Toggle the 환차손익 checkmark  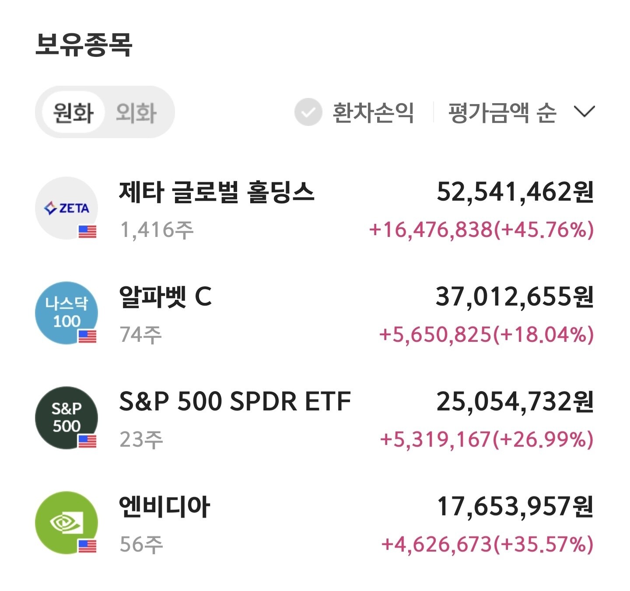tap(308, 112)
